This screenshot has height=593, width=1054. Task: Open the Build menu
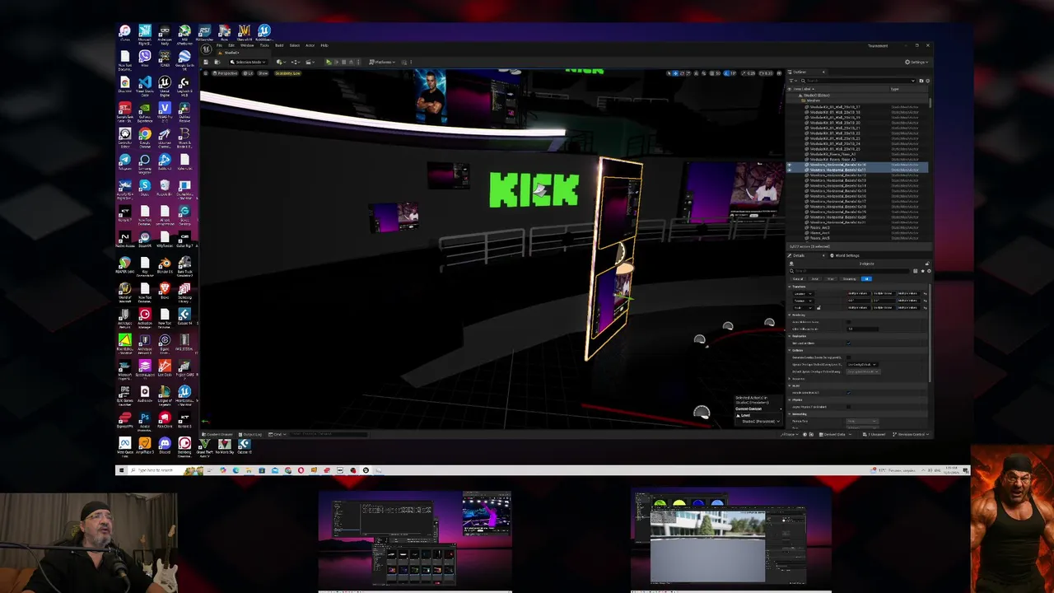[279, 45]
